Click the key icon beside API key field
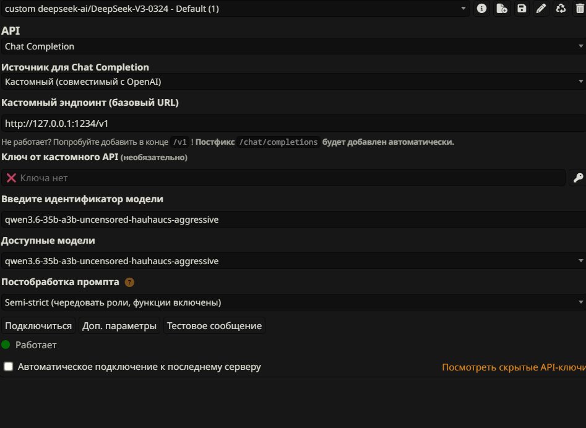This screenshot has height=428, width=586. tap(578, 178)
